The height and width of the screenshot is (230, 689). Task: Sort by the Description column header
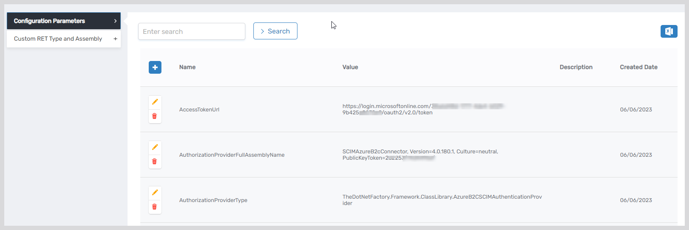point(576,67)
